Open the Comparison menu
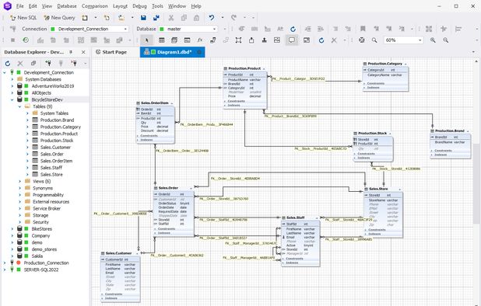Image resolution: width=481 pixels, height=306 pixels. click(x=95, y=6)
